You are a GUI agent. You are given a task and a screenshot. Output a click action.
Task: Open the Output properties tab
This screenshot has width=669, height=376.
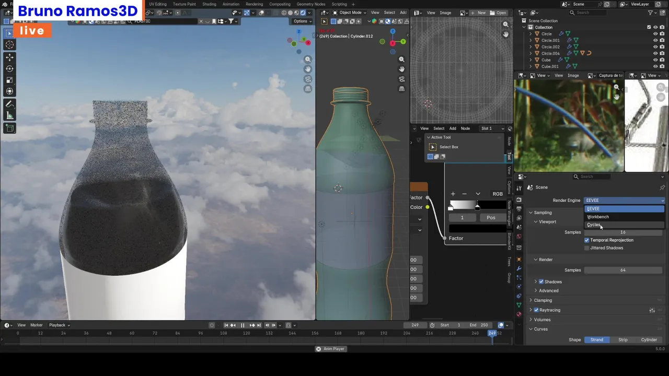coord(519,208)
